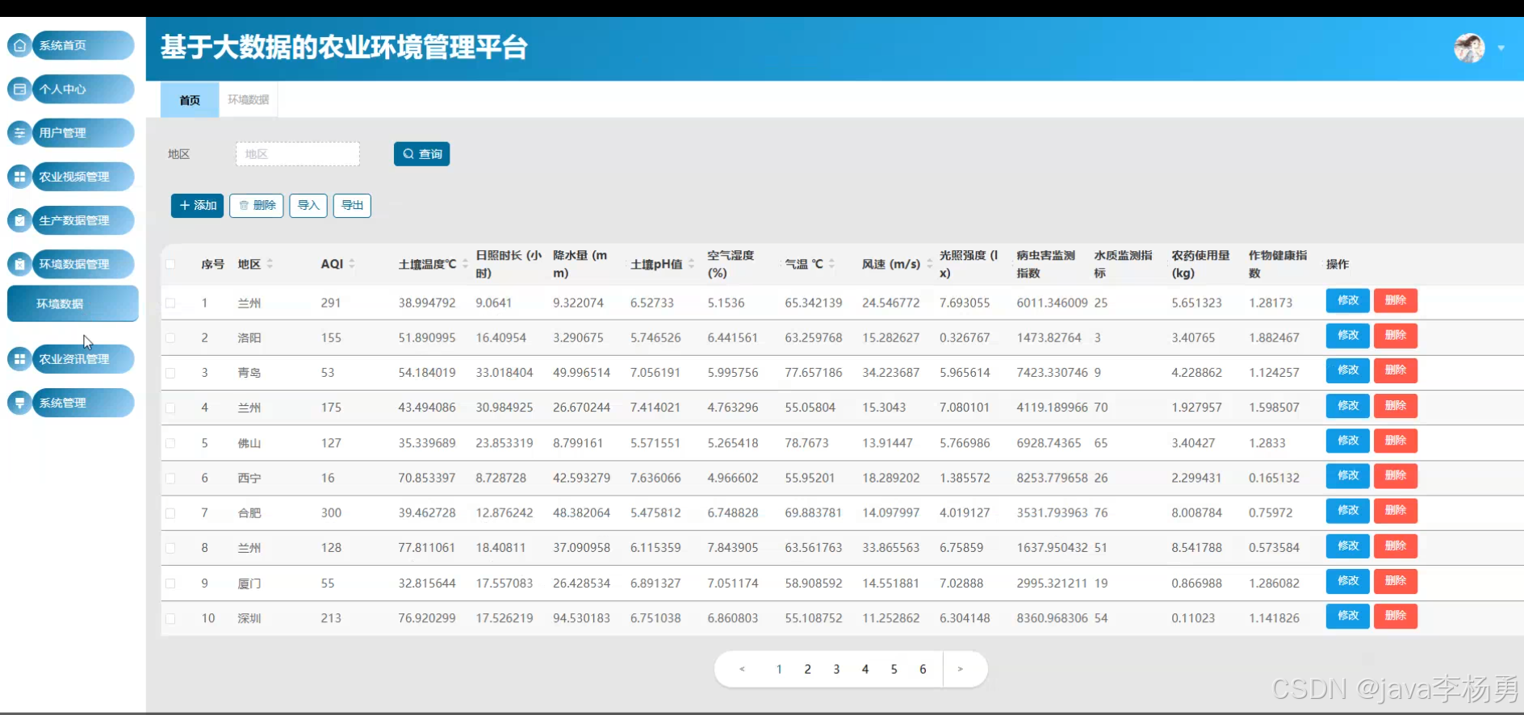Viewport: 1524px width, 715px height.
Task: Check the row 7 合肥 checkbox
Action: click(170, 512)
